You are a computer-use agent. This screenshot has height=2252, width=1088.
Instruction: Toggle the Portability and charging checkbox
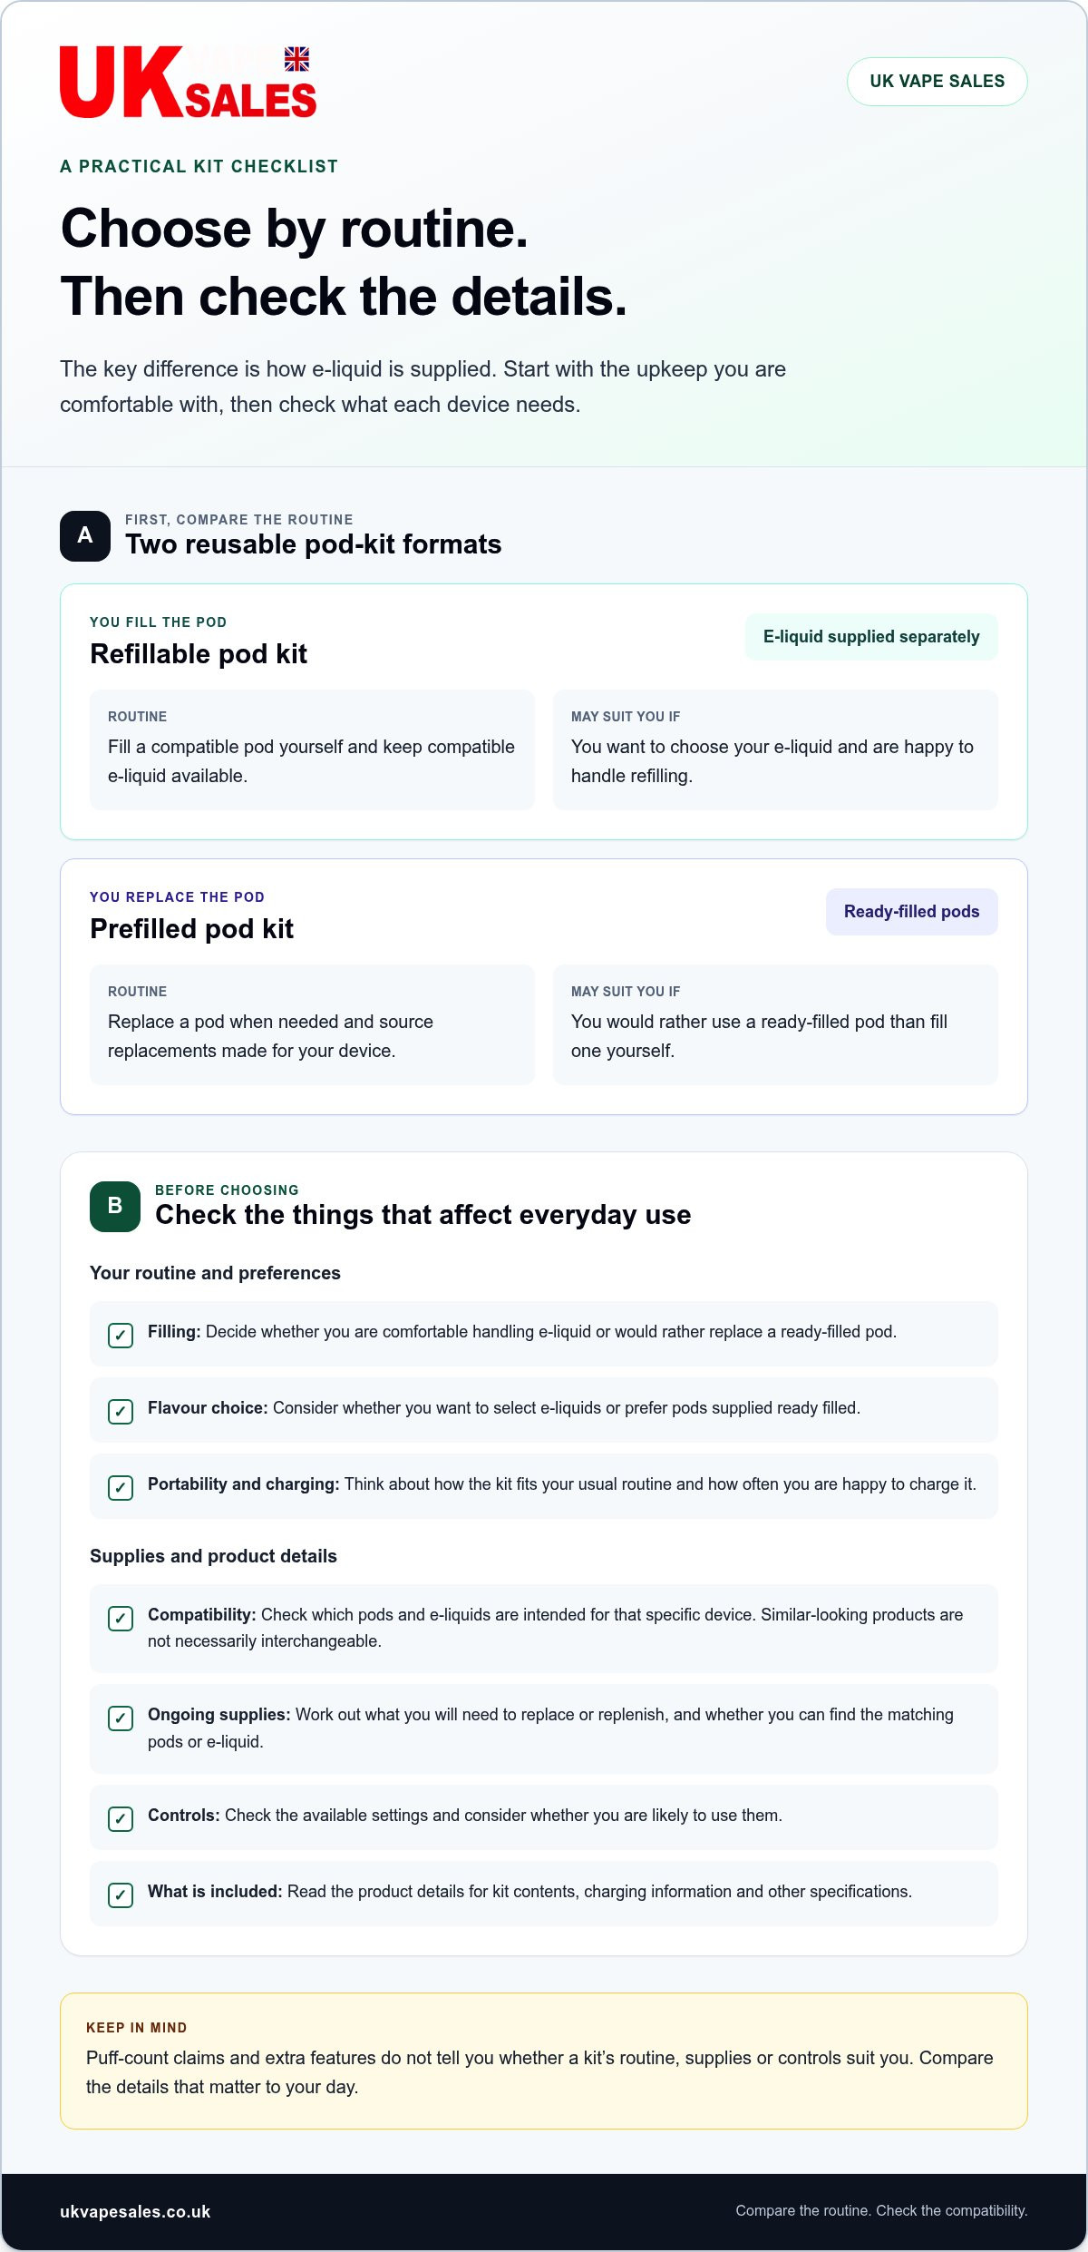[121, 1488]
